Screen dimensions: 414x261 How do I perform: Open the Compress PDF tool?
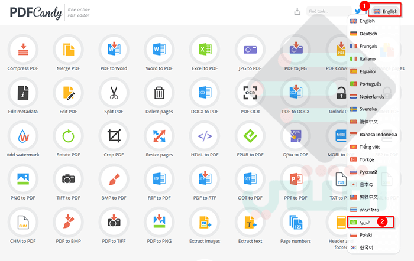coord(23,50)
